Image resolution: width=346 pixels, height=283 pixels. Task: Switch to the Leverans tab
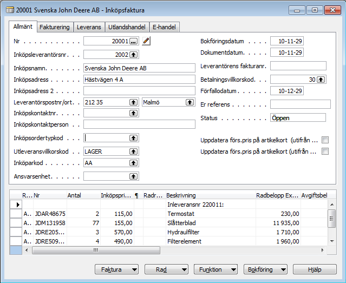(89, 27)
